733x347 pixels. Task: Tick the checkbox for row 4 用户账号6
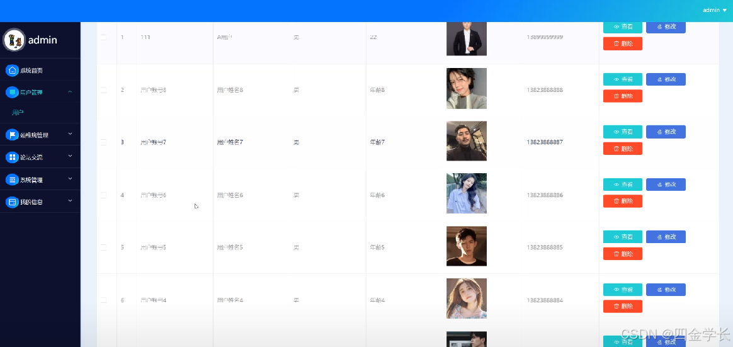coord(104,195)
